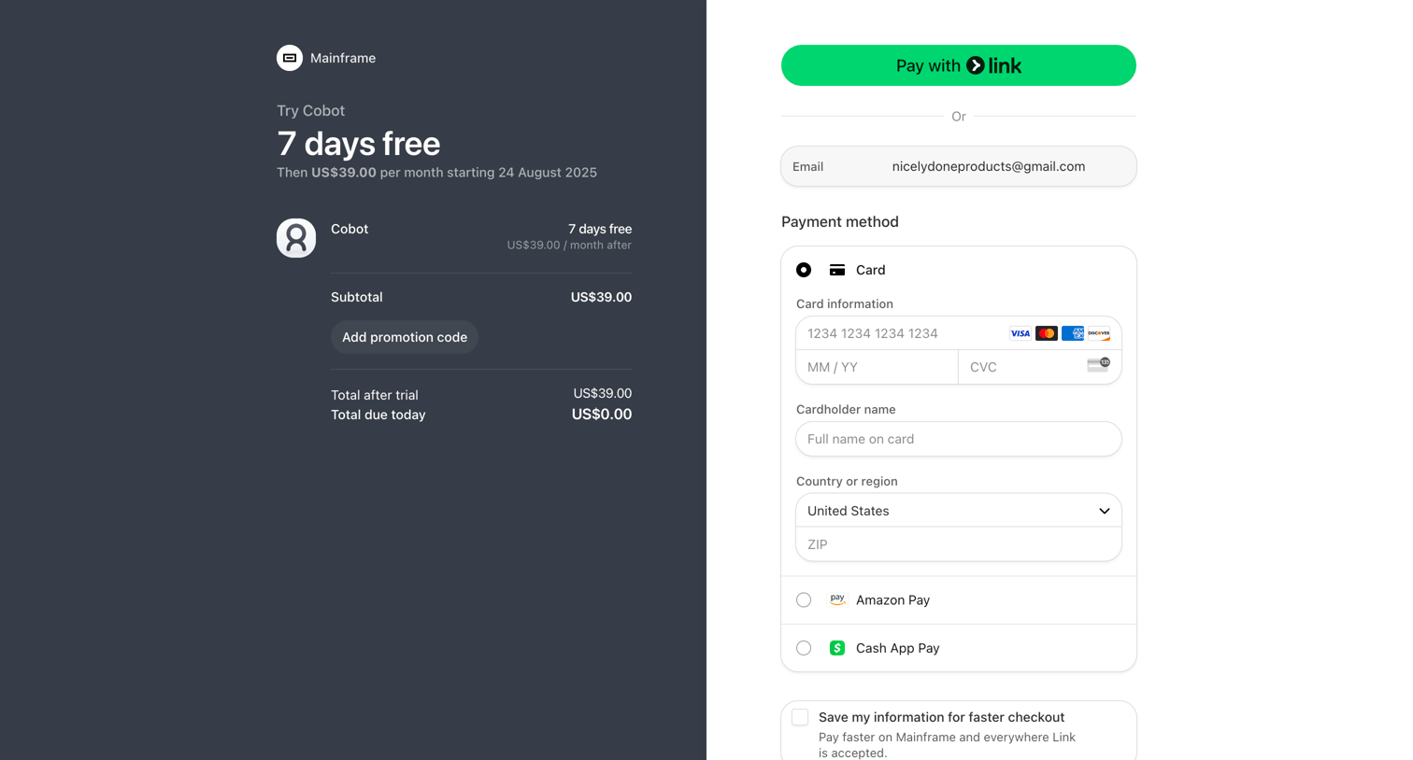This screenshot has height=760, width=1413.
Task: Click the Cash App Pay label
Action: (898, 648)
